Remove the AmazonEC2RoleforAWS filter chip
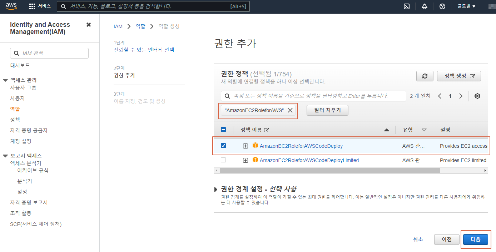The width and height of the screenshot is (496, 252). (x=290, y=110)
